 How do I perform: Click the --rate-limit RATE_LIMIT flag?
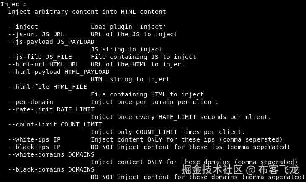click(x=51, y=109)
